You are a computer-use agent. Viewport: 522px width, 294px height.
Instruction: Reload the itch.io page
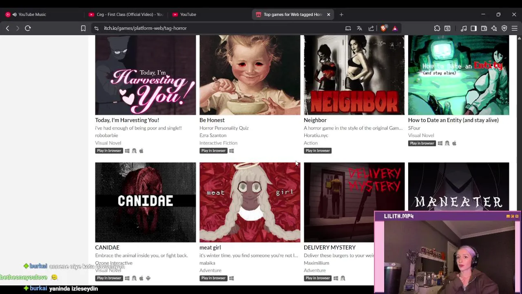(28, 28)
